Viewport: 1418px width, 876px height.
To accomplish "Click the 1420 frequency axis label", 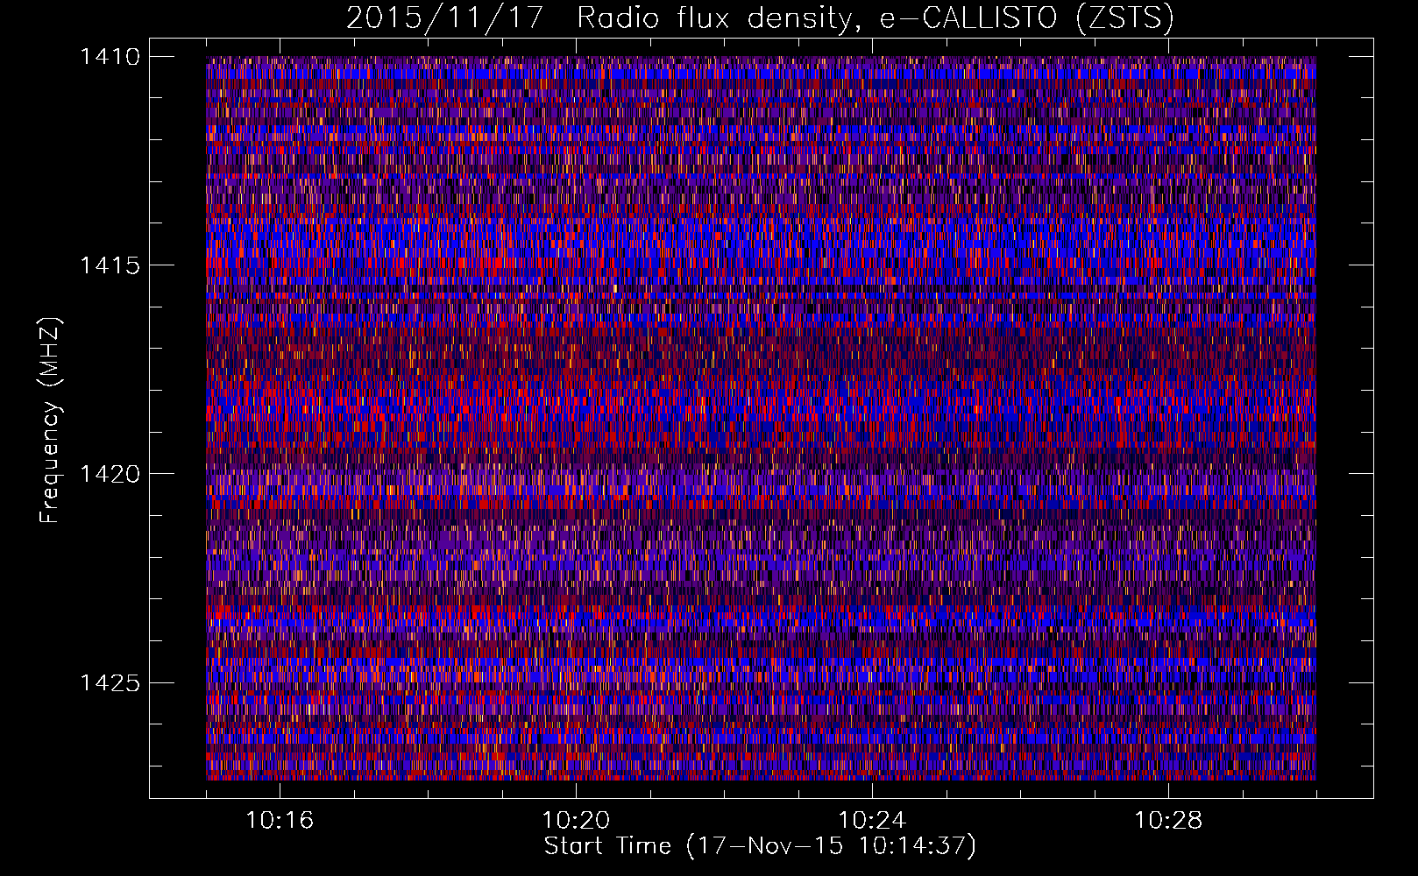I will [x=110, y=474].
